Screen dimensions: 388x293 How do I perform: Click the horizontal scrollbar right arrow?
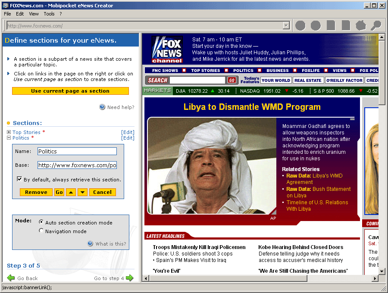tap(375, 278)
